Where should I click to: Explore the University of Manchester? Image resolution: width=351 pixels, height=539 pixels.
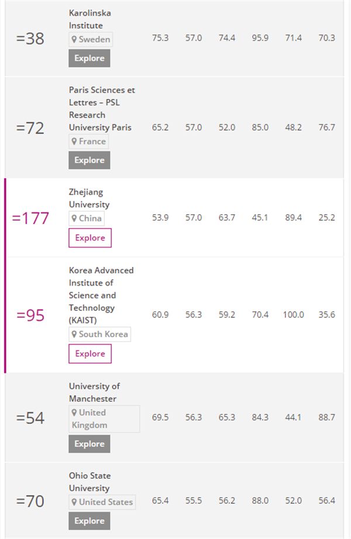(90, 444)
